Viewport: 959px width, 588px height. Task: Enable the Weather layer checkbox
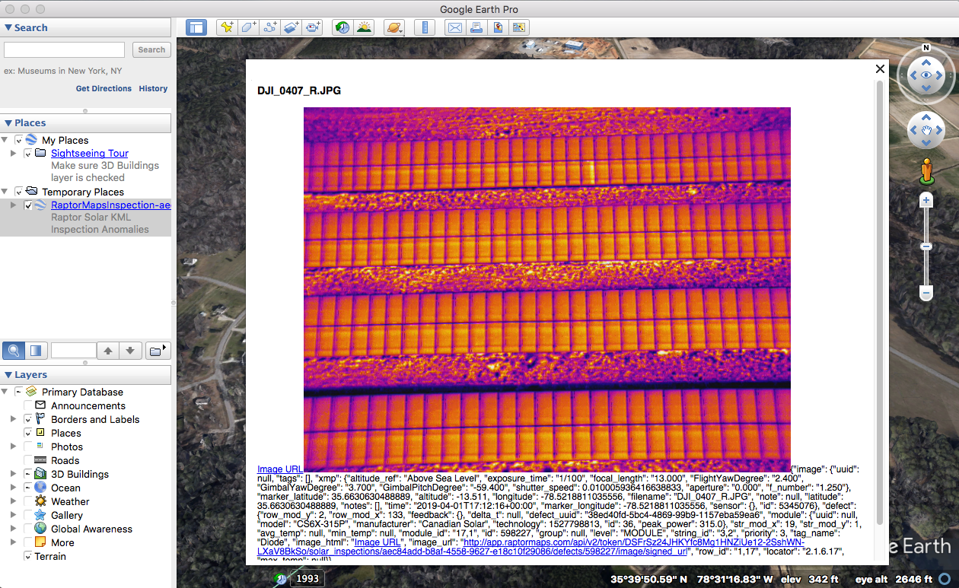tap(28, 501)
